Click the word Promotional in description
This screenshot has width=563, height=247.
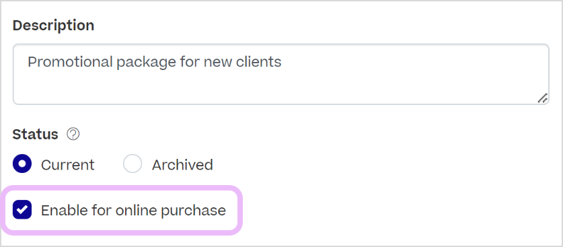click(70, 63)
